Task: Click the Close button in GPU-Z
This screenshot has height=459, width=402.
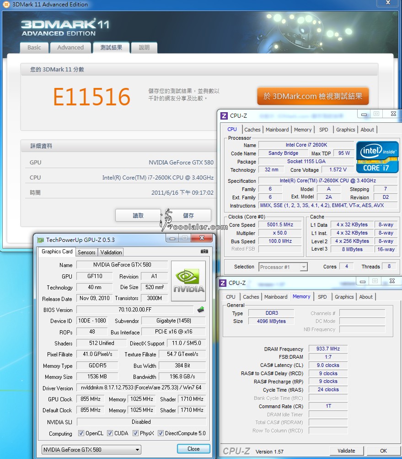Action: 193,449
